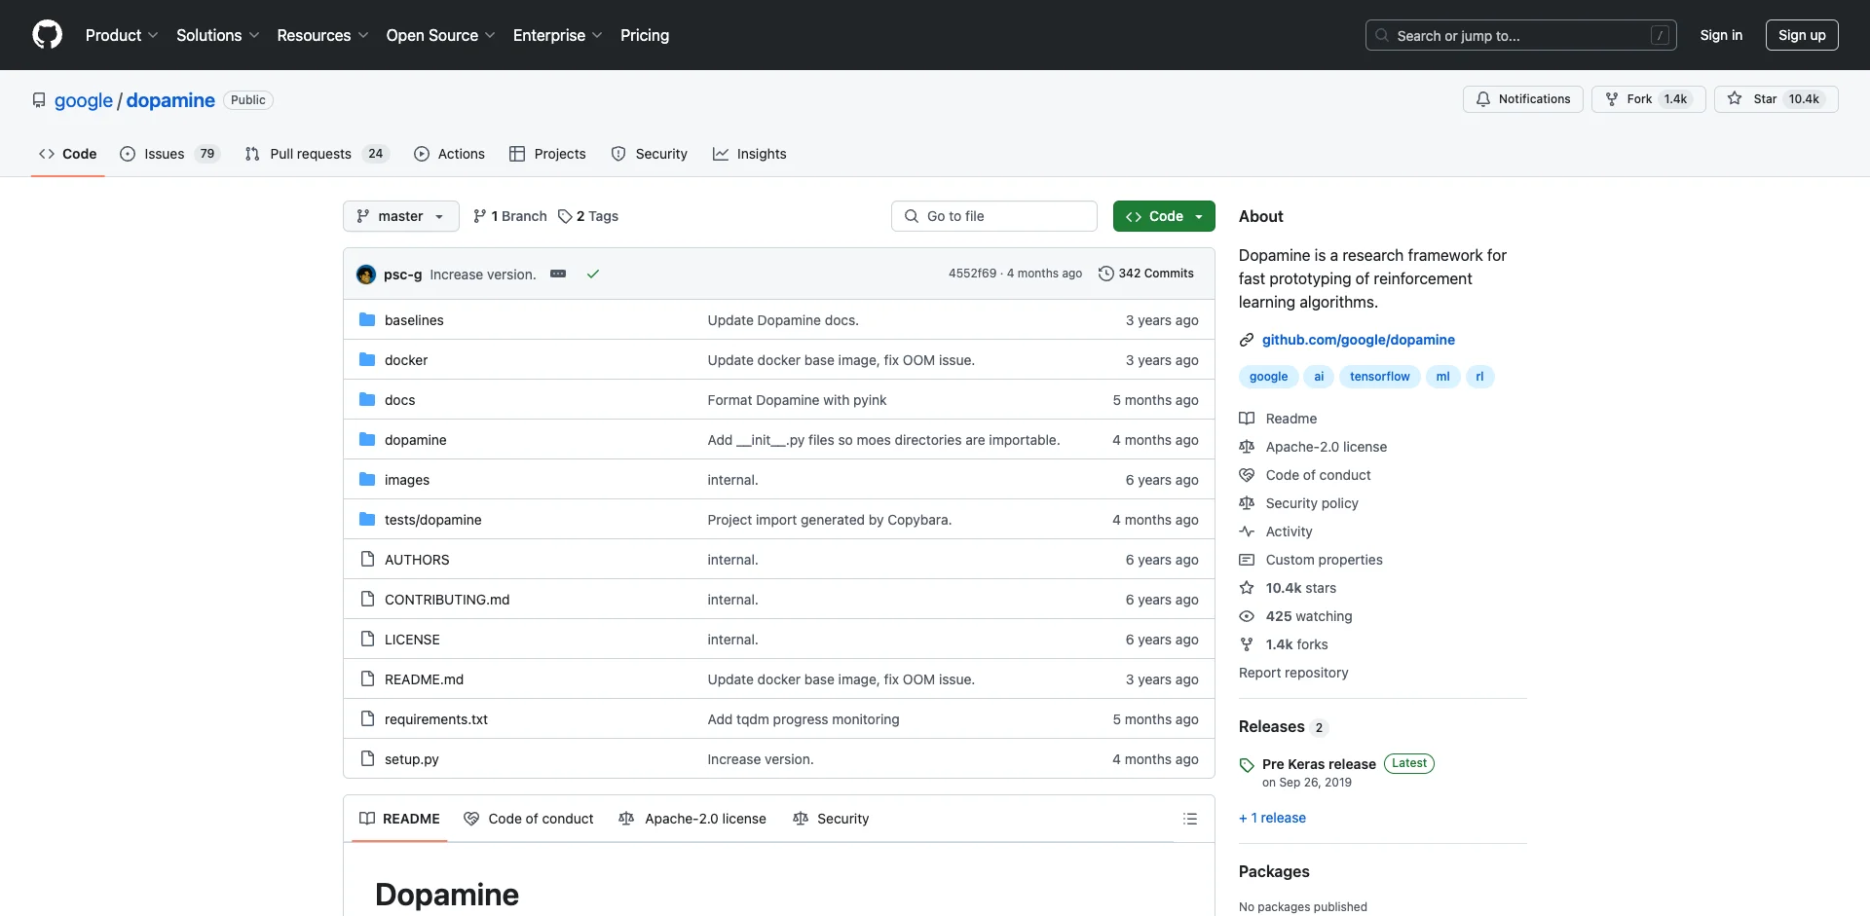Select the Code of conduct README tab
The width and height of the screenshot is (1870, 916).
(x=529, y=819)
